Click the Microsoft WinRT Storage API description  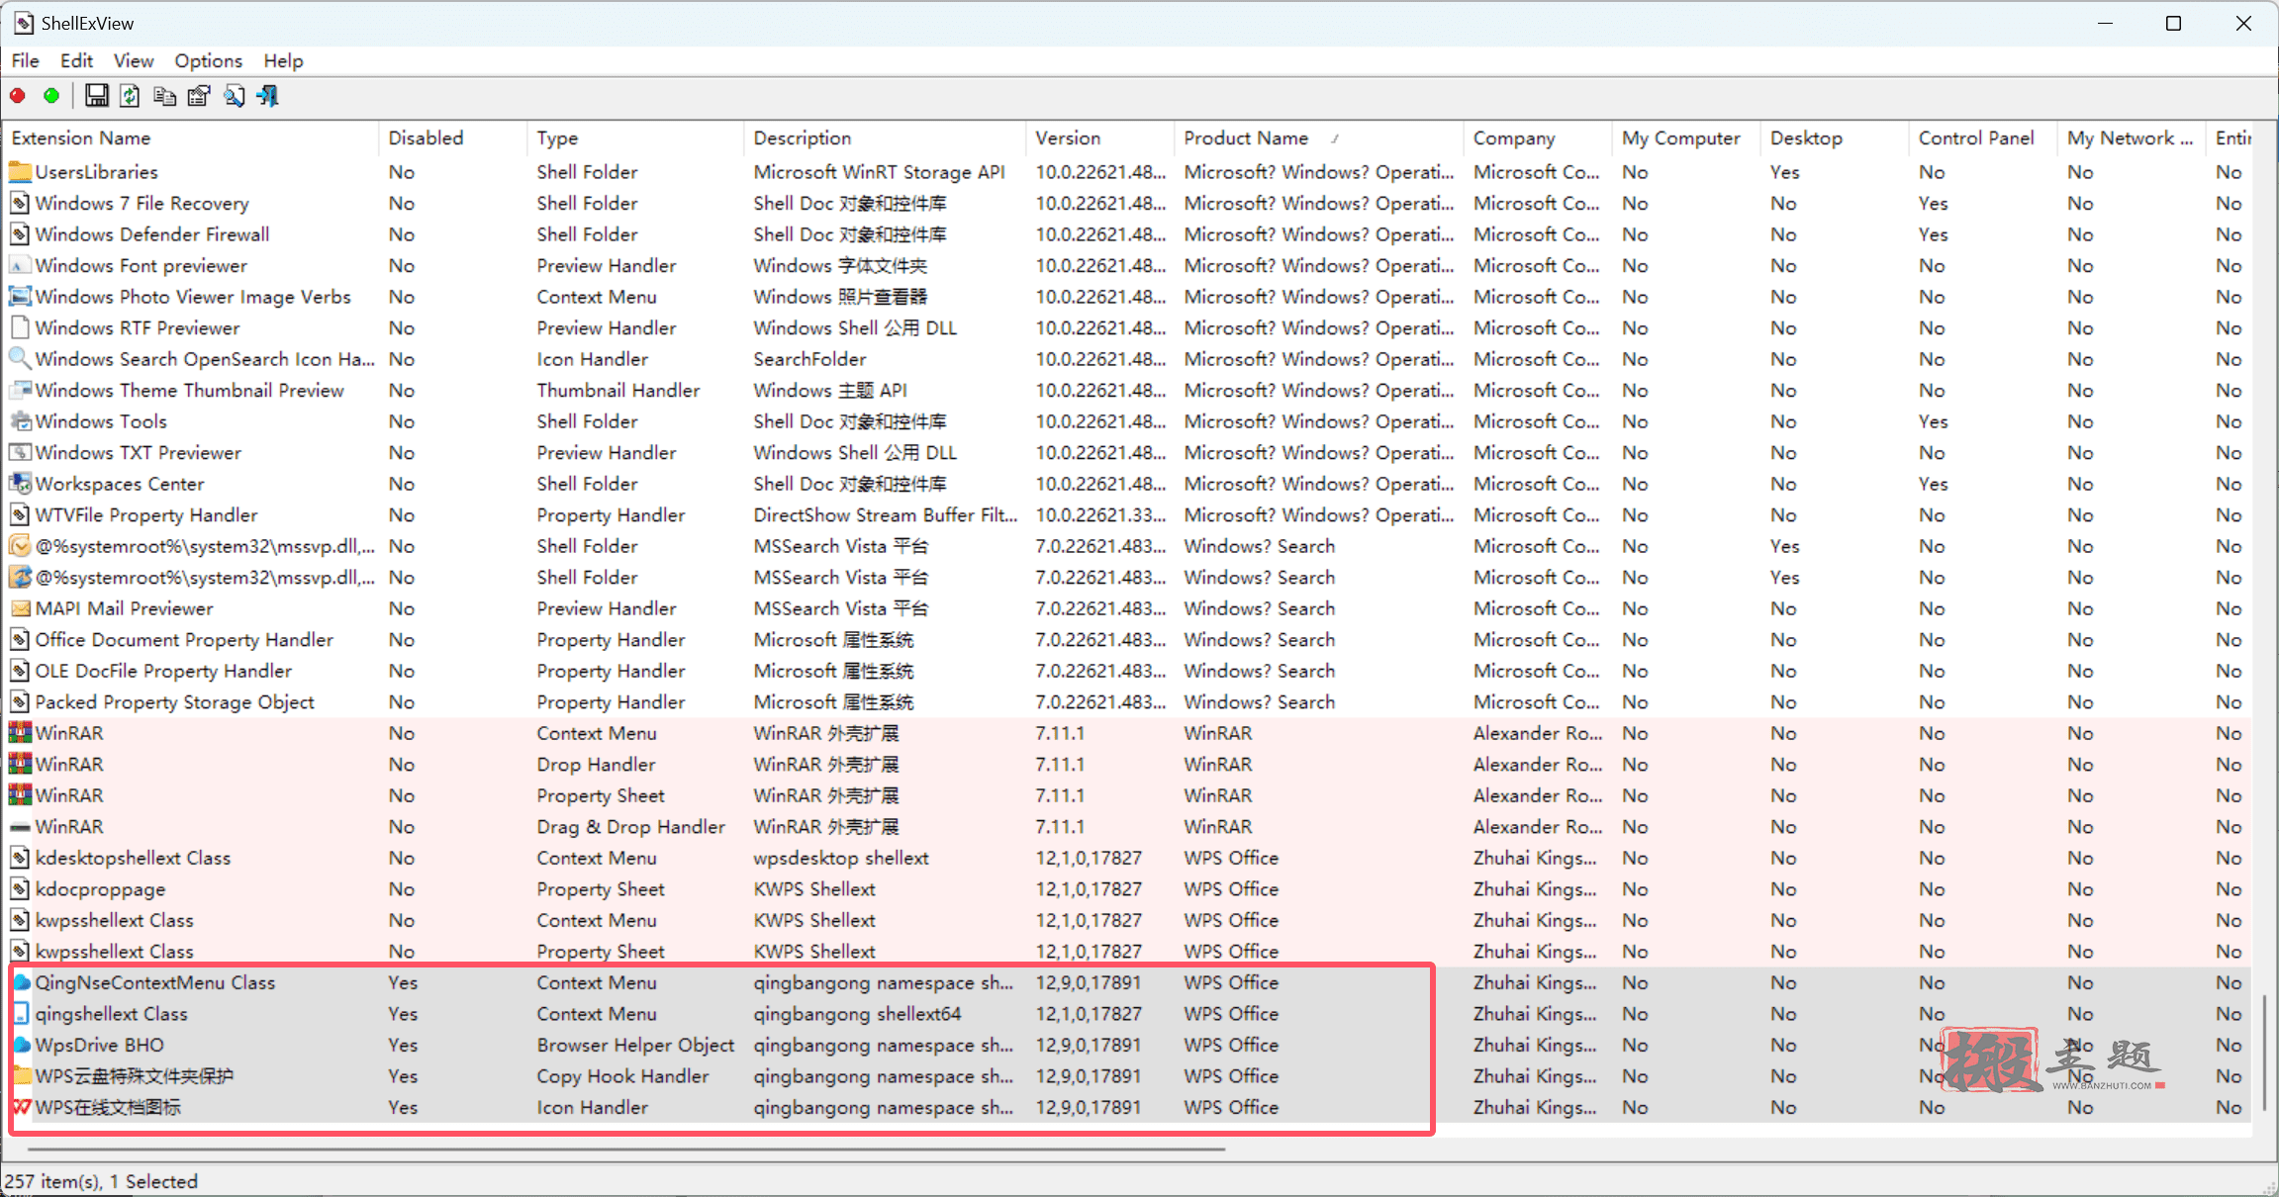pyautogui.click(x=880, y=172)
